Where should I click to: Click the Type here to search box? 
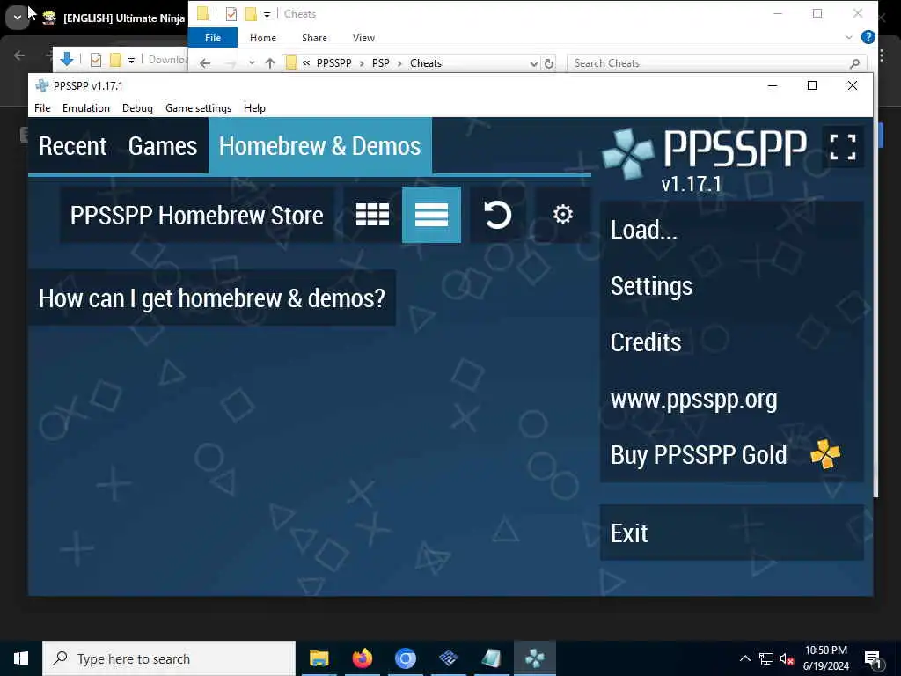(169, 658)
